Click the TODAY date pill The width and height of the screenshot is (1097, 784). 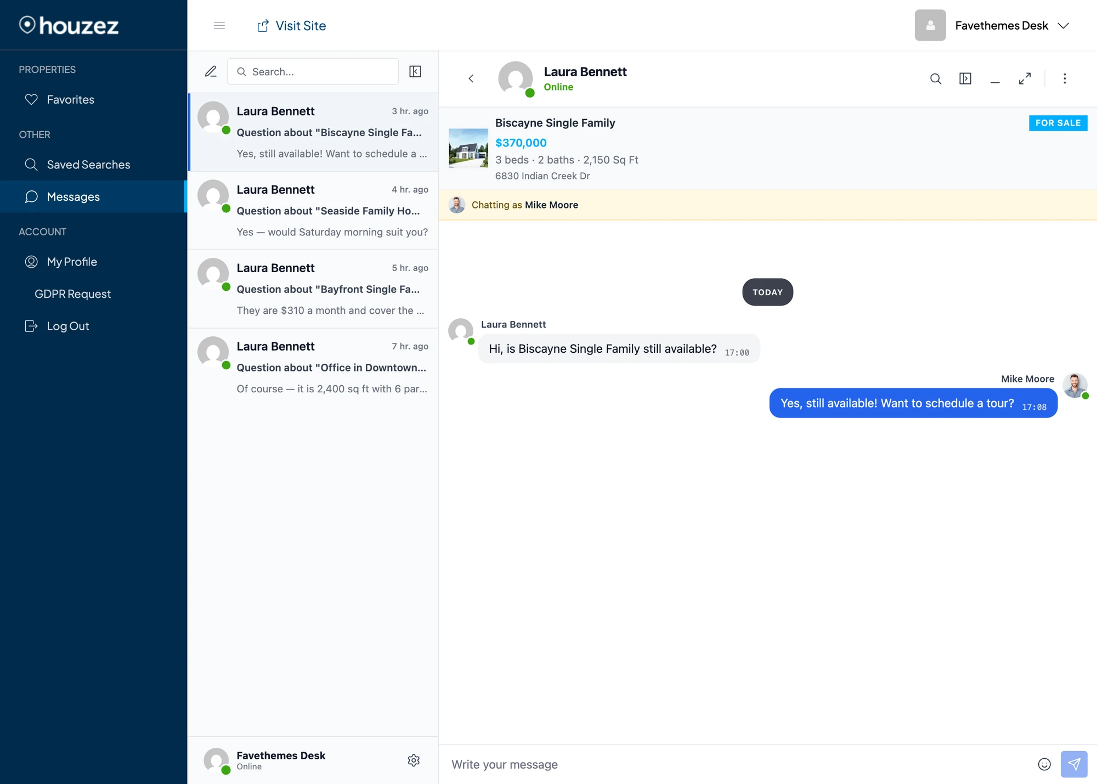point(767,292)
